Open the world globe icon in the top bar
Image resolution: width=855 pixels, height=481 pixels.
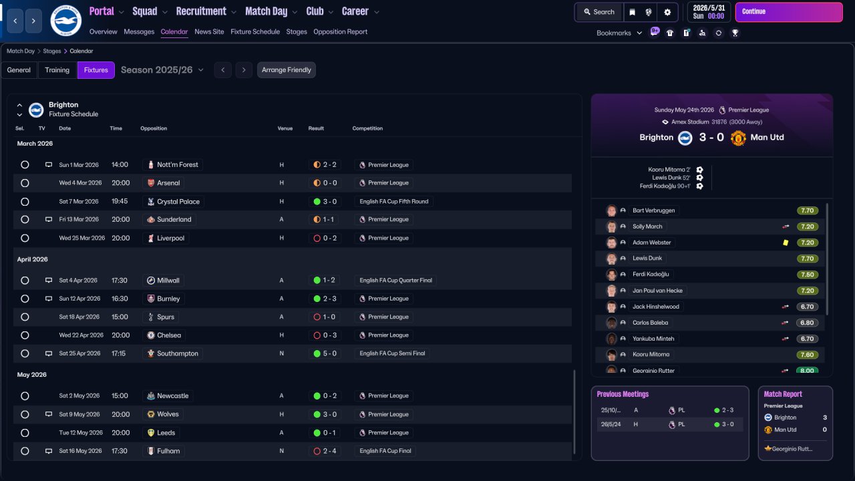(x=648, y=12)
